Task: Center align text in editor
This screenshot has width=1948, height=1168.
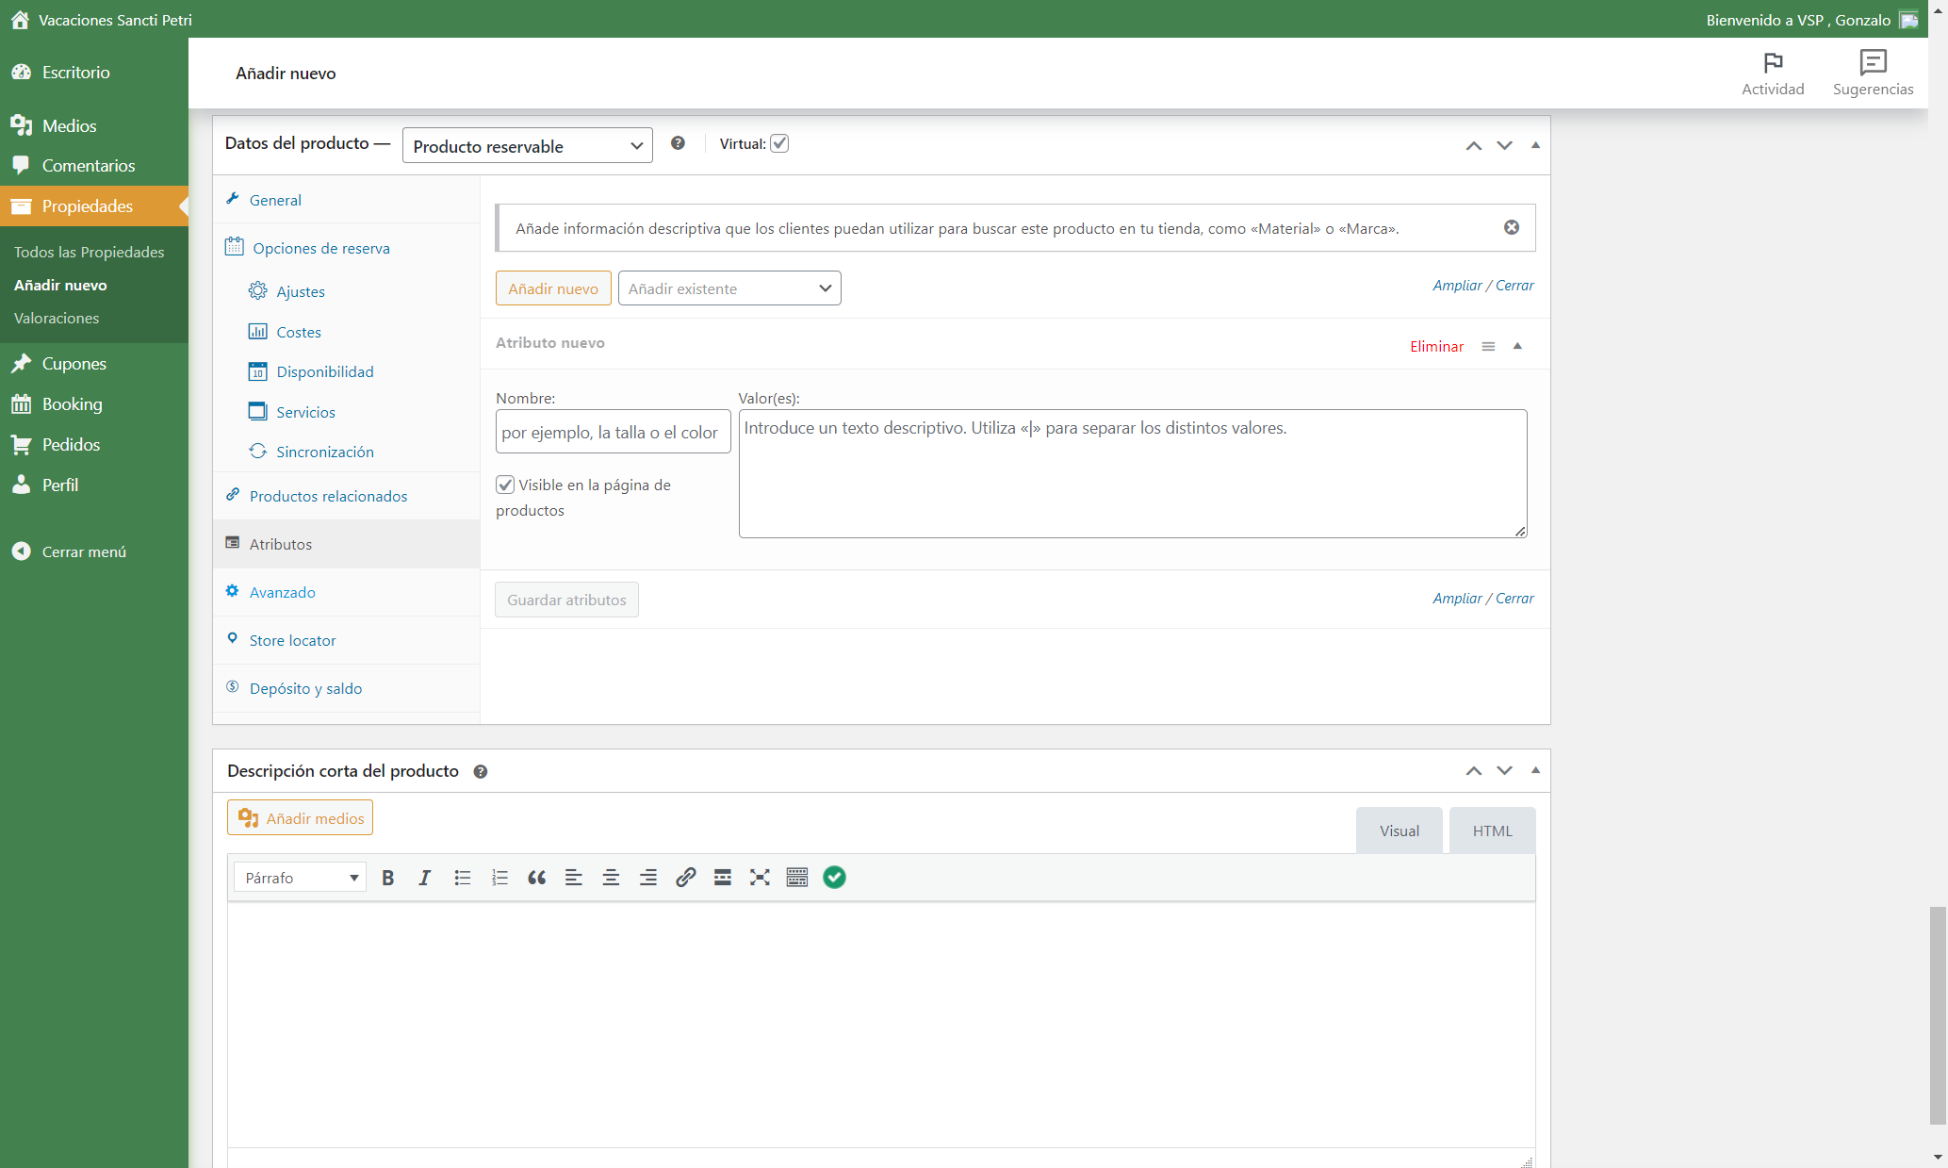Action: coord(611,878)
